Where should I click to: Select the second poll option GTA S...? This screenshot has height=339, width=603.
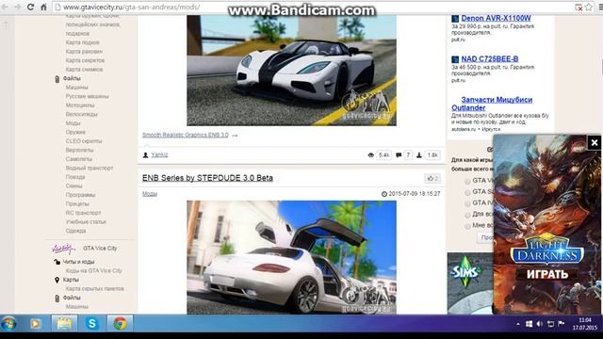467,192
